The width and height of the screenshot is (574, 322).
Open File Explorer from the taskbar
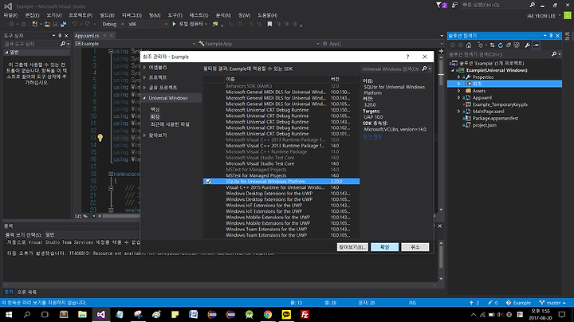tap(82, 314)
